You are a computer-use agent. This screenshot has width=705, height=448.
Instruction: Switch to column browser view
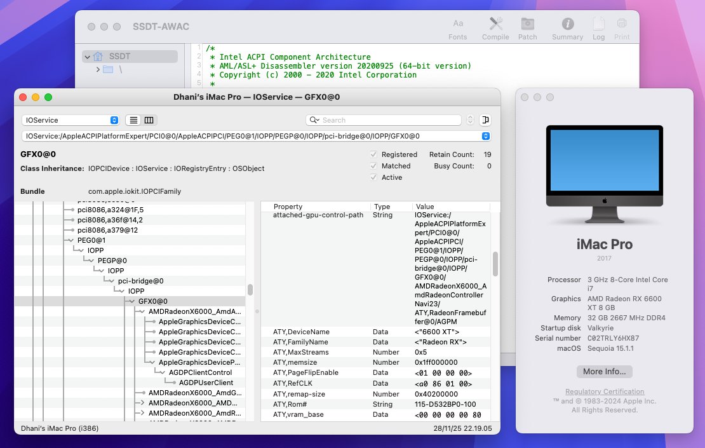click(149, 120)
